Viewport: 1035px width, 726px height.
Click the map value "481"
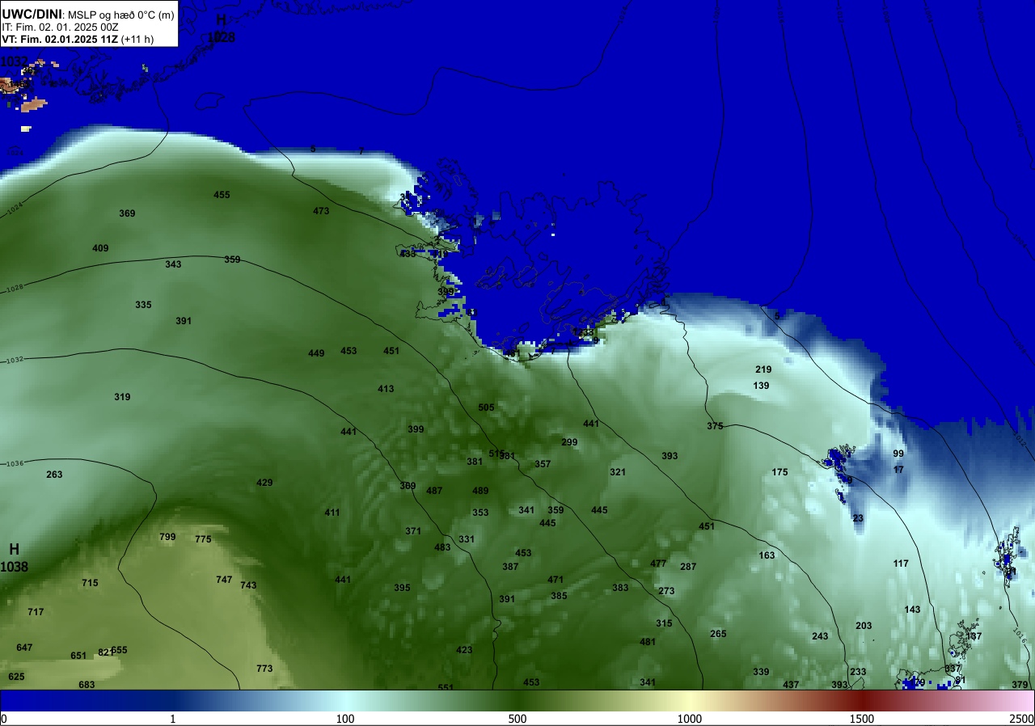click(x=648, y=642)
